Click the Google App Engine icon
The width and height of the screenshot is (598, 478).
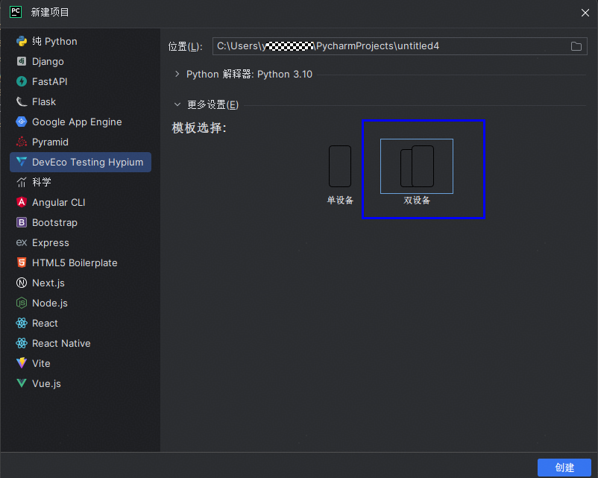click(22, 122)
